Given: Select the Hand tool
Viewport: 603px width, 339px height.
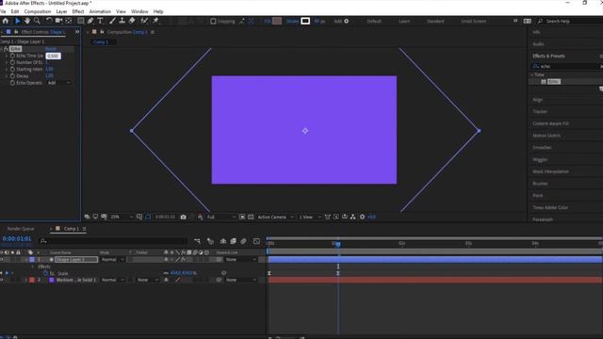Looking at the screenshot, I should pos(27,21).
